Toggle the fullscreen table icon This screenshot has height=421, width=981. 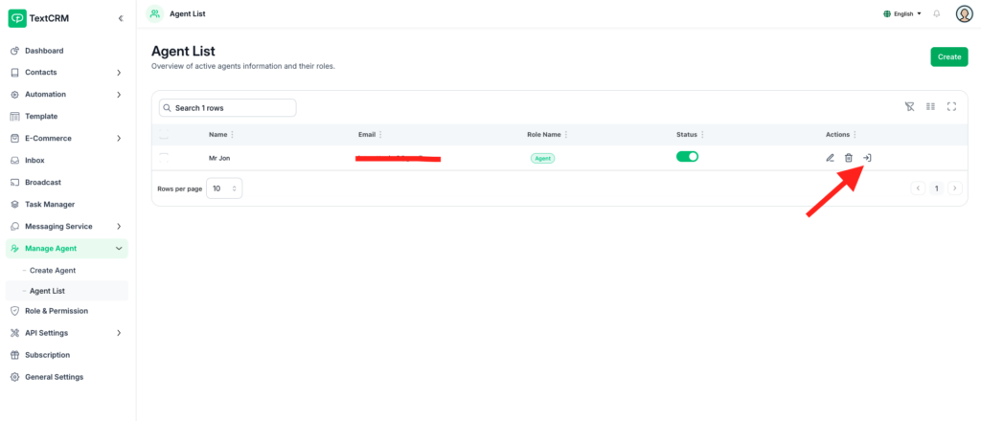[x=951, y=107]
